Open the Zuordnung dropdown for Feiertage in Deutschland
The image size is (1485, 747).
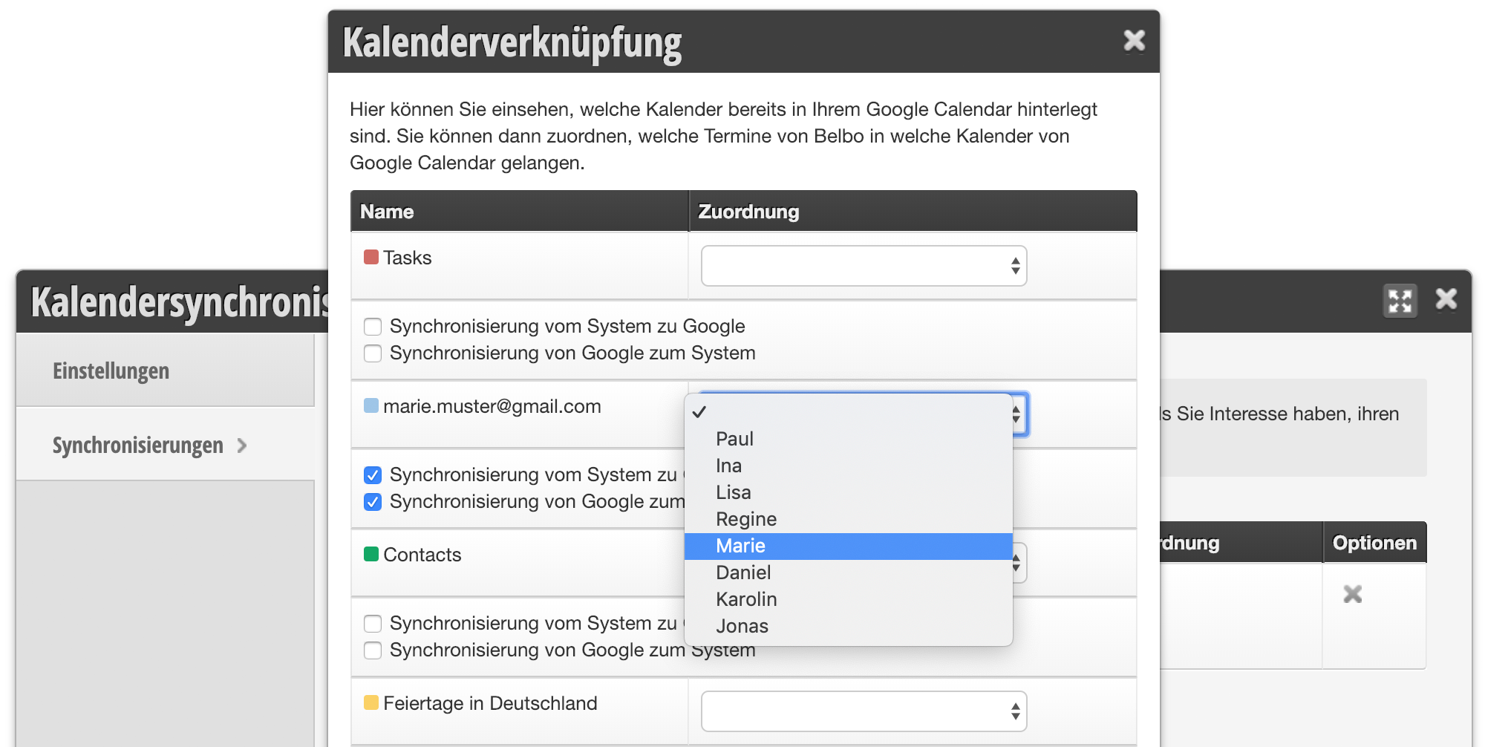click(864, 711)
